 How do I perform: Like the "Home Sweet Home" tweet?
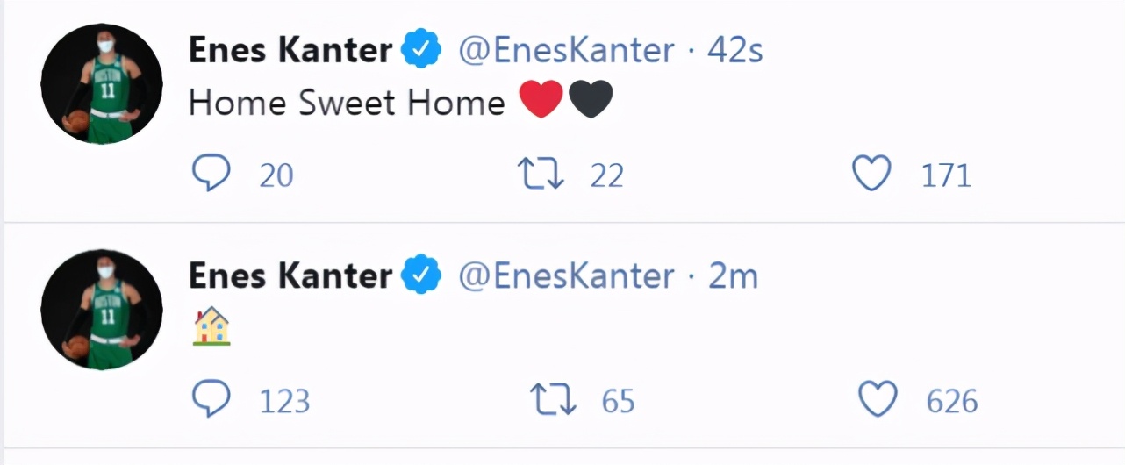[x=872, y=174]
